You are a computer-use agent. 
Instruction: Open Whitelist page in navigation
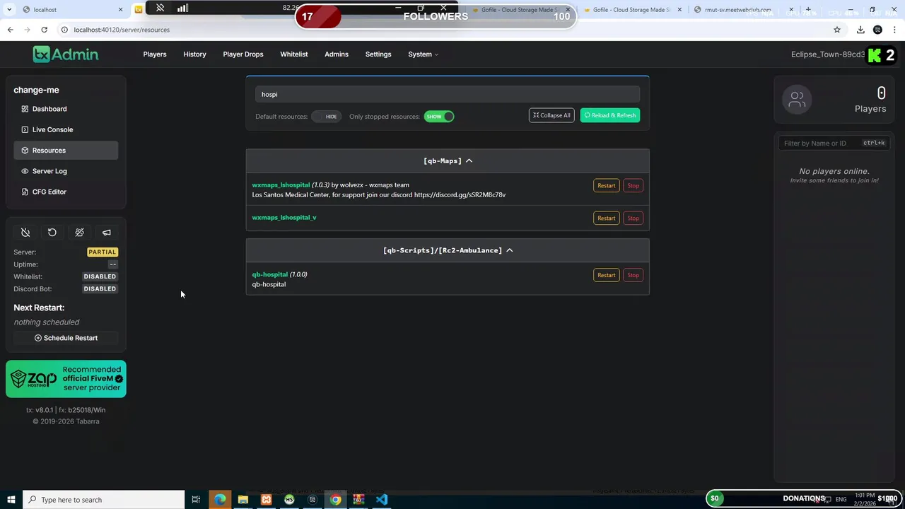coord(294,54)
